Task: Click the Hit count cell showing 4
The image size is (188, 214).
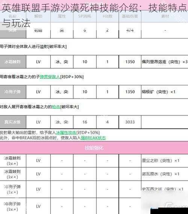Action: coord(108,122)
